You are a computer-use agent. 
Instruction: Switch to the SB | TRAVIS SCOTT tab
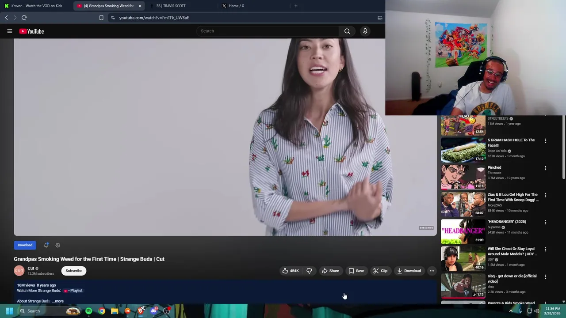[x=171, y=6]
